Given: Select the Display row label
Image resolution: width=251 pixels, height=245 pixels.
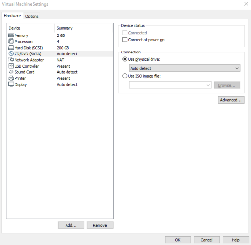Looking at the screenshot, I should 20,85.
